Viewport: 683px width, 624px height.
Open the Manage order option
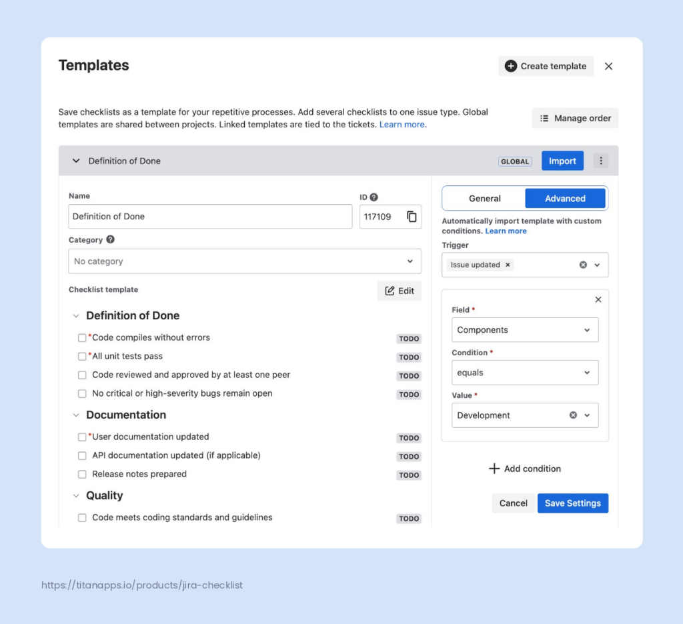pyautogui.click(x=575, y=118)
